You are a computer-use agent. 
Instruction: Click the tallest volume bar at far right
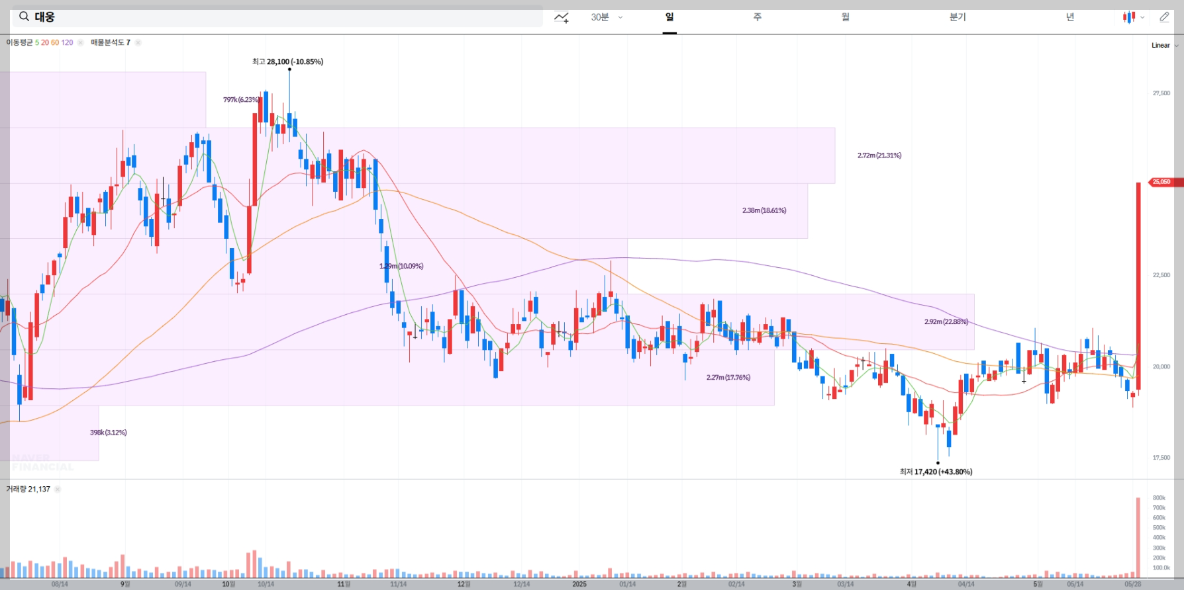coord(1138,536)
